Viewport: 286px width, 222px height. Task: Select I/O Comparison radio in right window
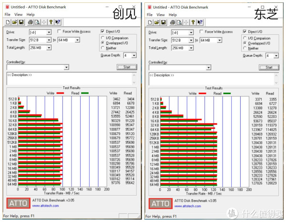[245, 38]
